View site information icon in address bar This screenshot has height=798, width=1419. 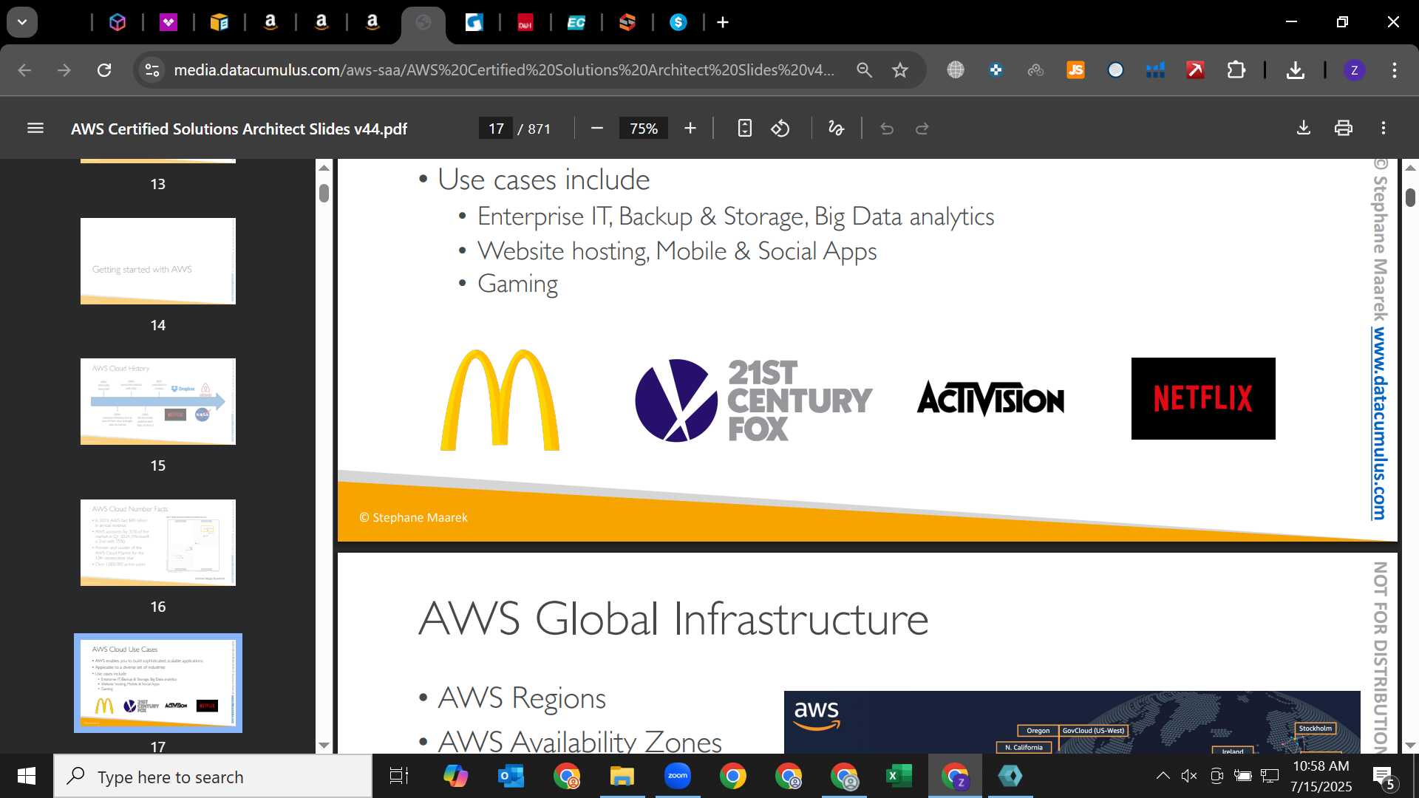(x=152, y=70)
